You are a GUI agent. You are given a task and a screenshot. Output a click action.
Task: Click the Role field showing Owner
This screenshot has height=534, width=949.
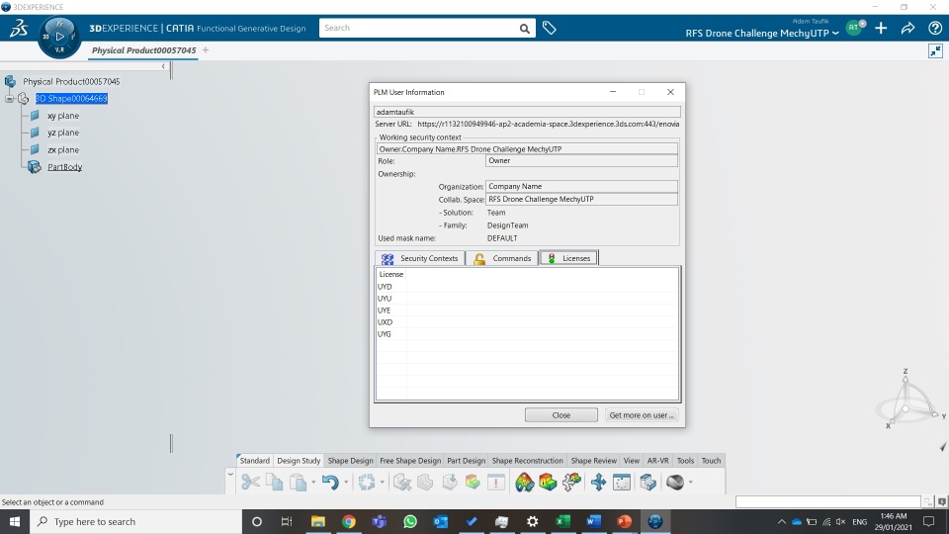[x=581, y=161]
